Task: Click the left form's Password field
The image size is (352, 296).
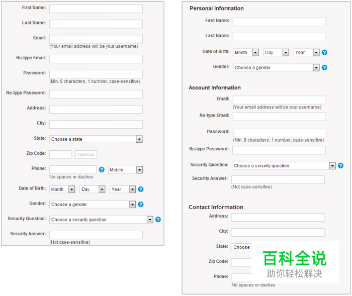Action: (x=96, y=74)
